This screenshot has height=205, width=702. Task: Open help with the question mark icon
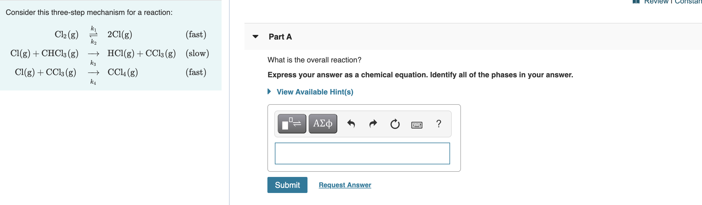tap(439, 124)
